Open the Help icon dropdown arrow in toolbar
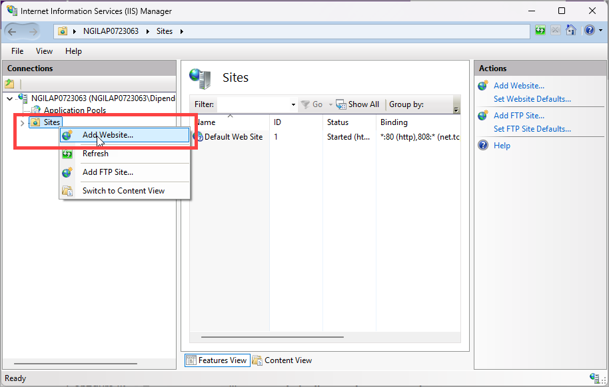This screenshot has width=609, height=387. (x=600, y=30)
